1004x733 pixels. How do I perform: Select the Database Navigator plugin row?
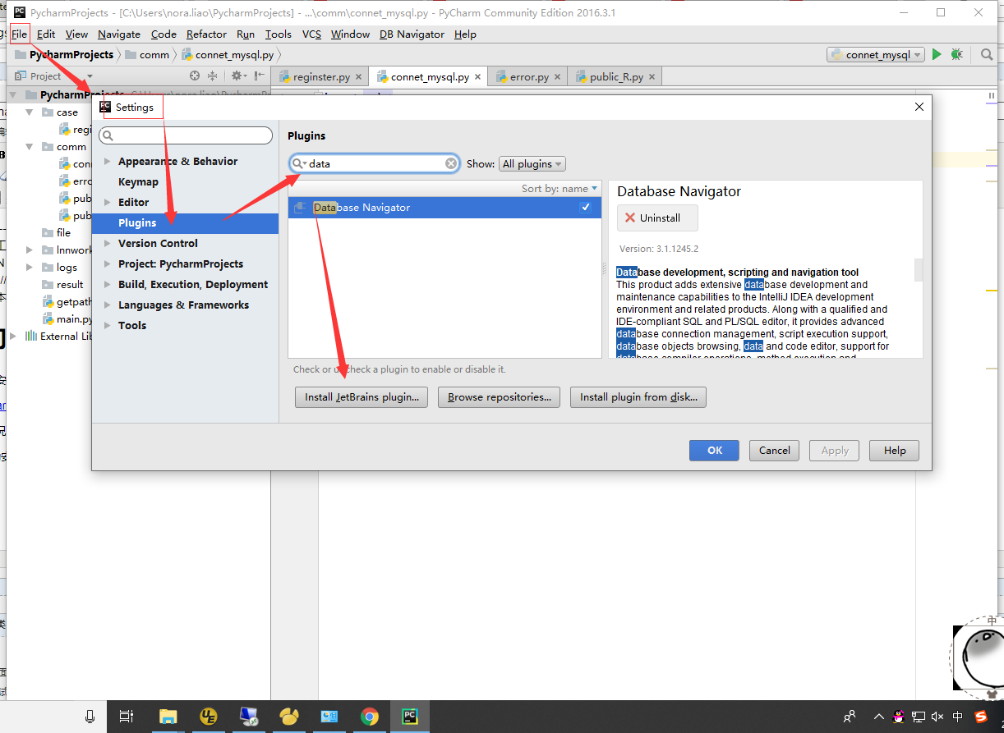444,208
